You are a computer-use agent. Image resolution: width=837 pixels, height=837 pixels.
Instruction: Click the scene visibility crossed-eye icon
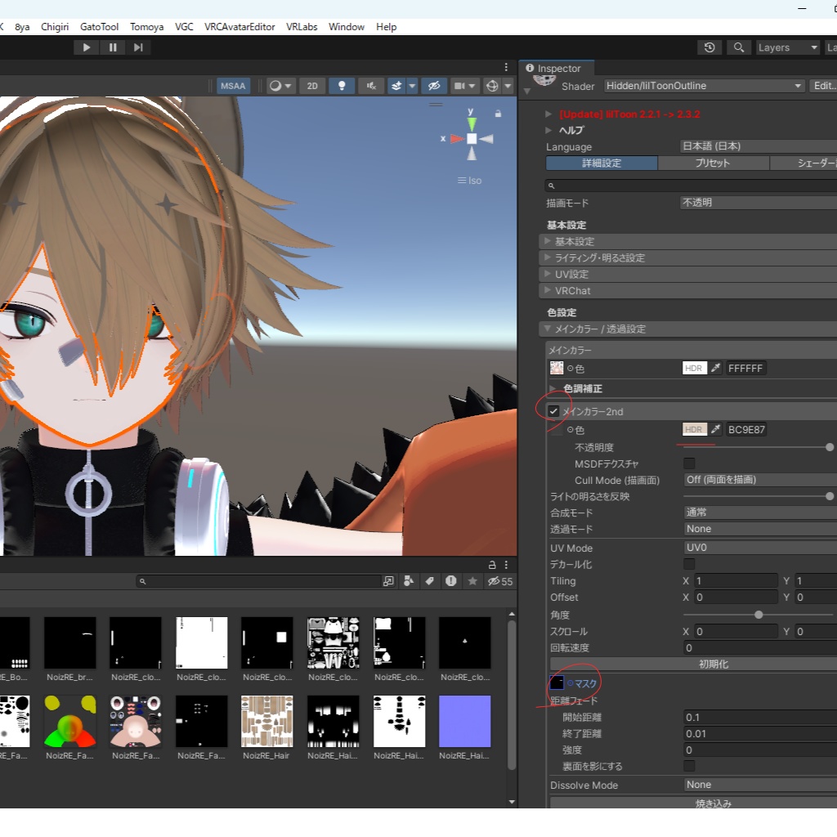click(434, 85)
